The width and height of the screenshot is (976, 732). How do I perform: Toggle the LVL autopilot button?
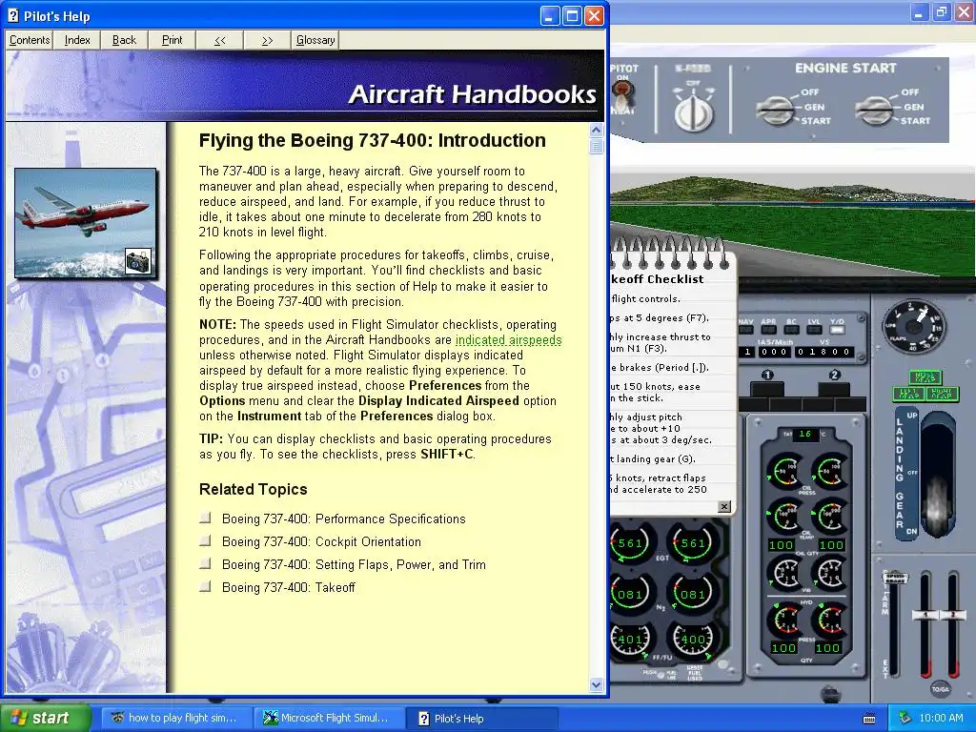814,329
